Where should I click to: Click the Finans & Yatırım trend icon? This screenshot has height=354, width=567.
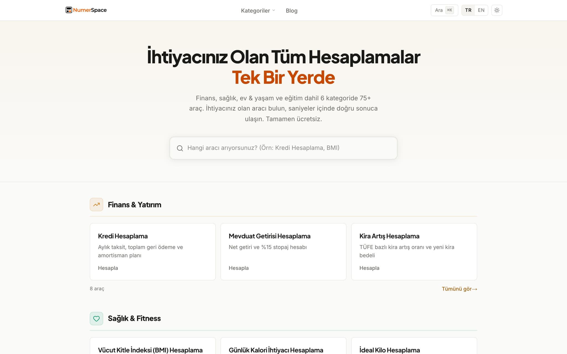tap(96, 205)
